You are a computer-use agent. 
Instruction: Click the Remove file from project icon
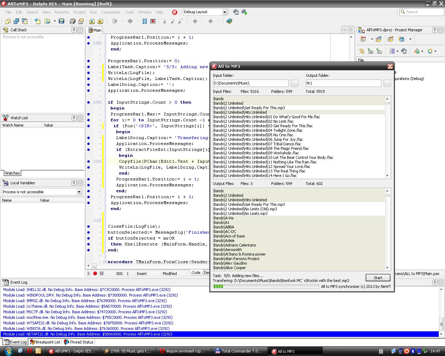100,21
